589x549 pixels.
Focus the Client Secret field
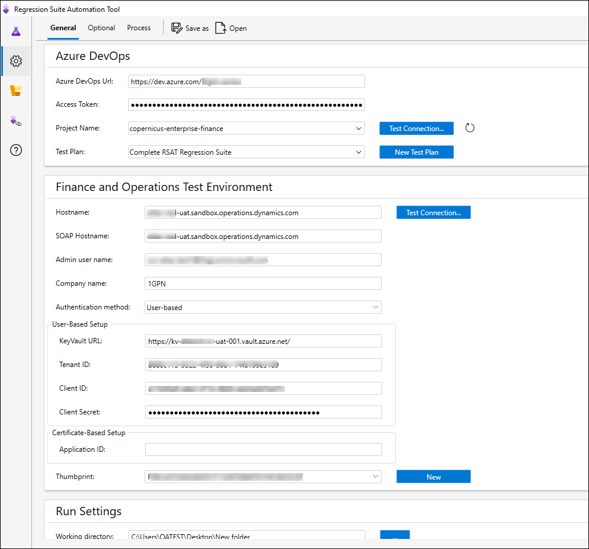coord(263,412)
